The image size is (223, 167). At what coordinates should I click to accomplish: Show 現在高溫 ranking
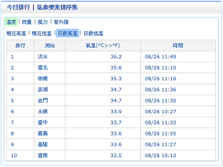click(x=16, y=33)
